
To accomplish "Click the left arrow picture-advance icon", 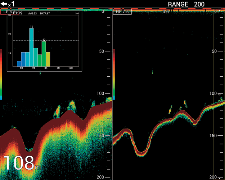I will (4, 4).
